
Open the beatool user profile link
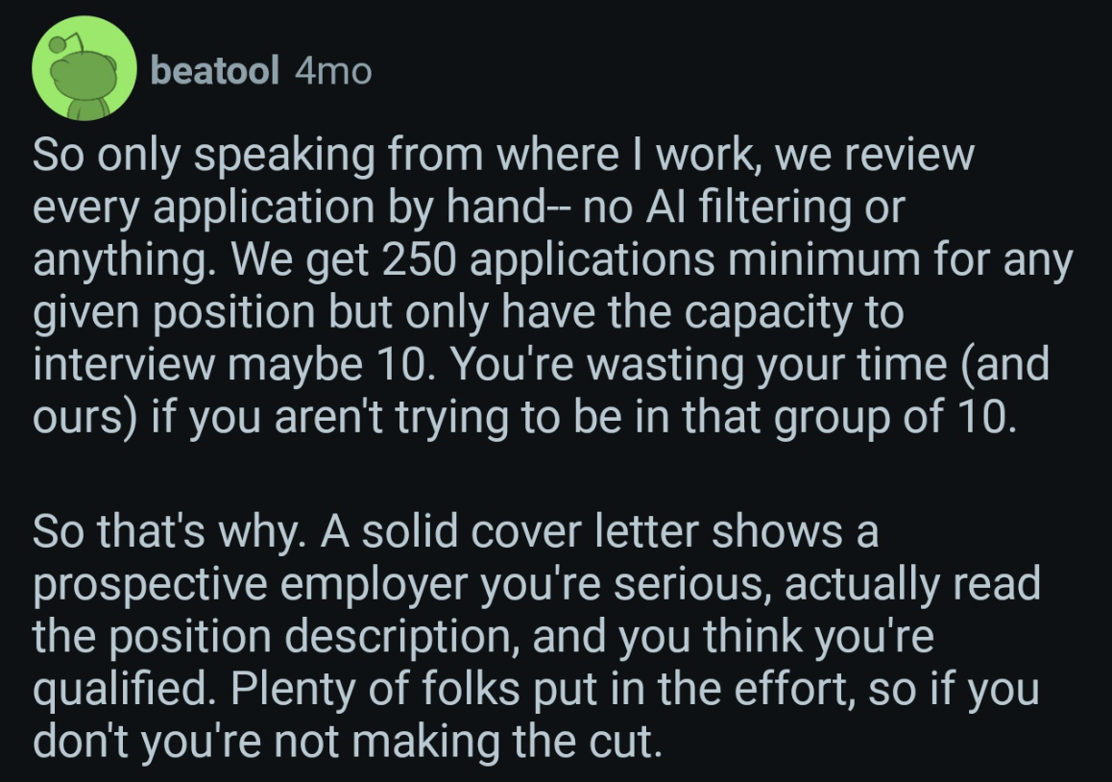point(214,70)
